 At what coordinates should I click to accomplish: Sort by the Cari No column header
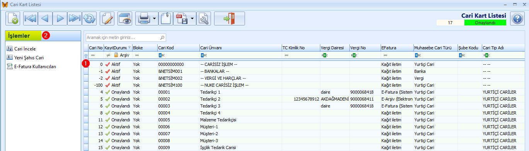pyautogui.click(x=95, y=48)
